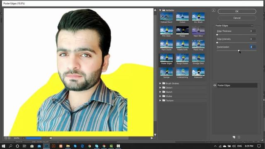Collapse the Artistic filter folder
This screenshot has height=149, width=265.
click(160, 10)
